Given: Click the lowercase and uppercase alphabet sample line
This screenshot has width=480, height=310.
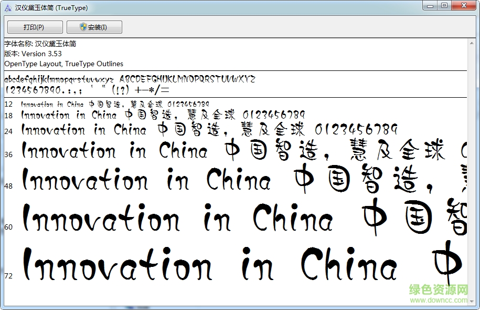Looking at the screenshot, I should (130, 79).
